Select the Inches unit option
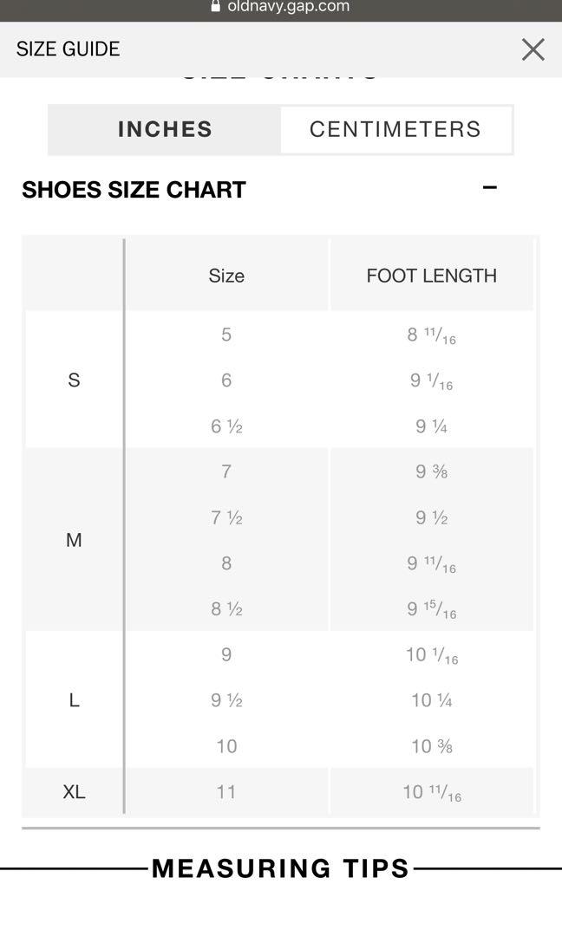Screen dimensions: 562x936 (165, 129)
